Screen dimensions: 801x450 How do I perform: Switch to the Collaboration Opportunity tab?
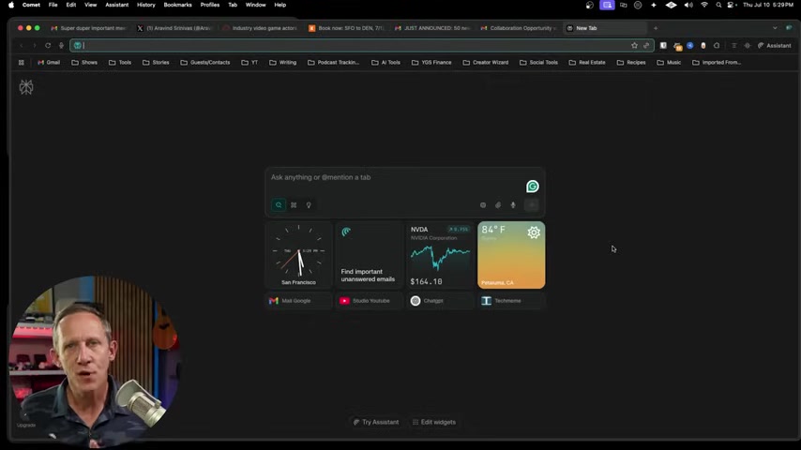519,28
